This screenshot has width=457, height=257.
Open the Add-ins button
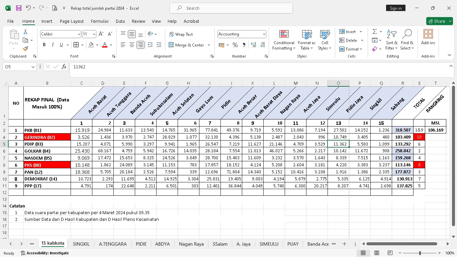428,37
